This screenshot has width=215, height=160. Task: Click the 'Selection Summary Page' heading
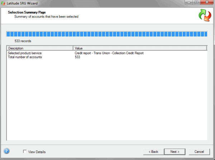point(27,12)
